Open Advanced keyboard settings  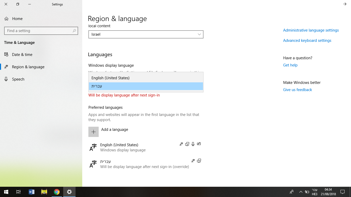pos(307,41)
